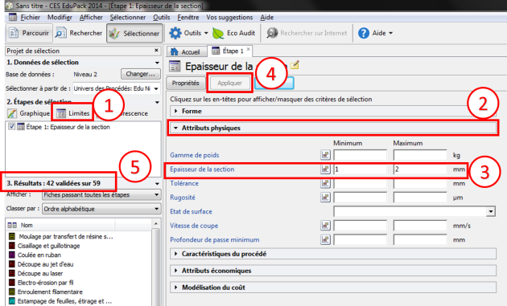Image resolution: width=507 pixels, height=306 pixels.
Task: Click chart icon for Vitesse de coupe
Action: pyautogui.click(x=325, y=226)
